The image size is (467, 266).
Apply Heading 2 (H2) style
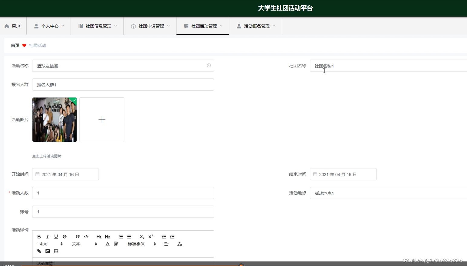point(107,237)
